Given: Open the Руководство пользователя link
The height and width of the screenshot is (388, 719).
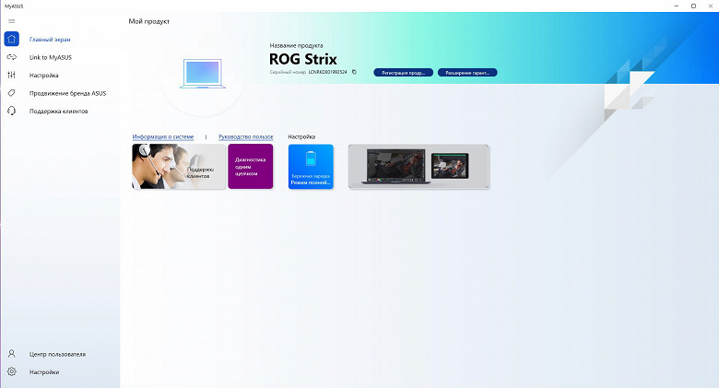Looking at the screenshot, I should 246,136.
